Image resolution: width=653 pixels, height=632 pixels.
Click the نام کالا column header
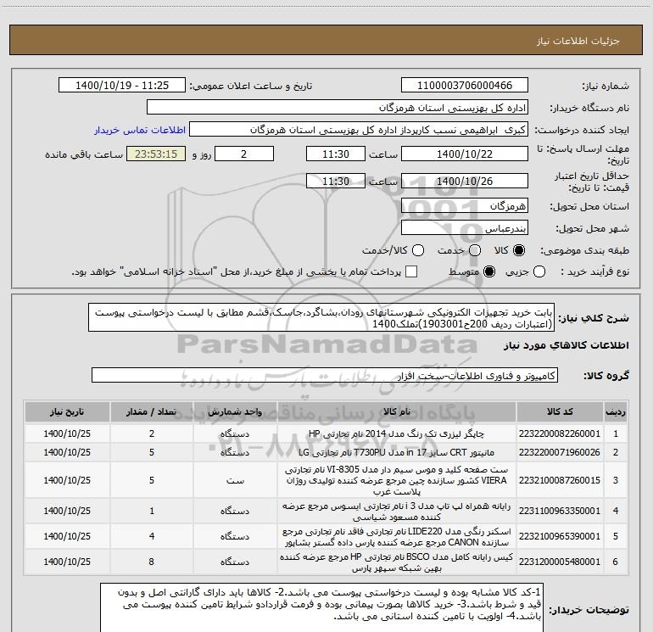[x=397, y=412]
